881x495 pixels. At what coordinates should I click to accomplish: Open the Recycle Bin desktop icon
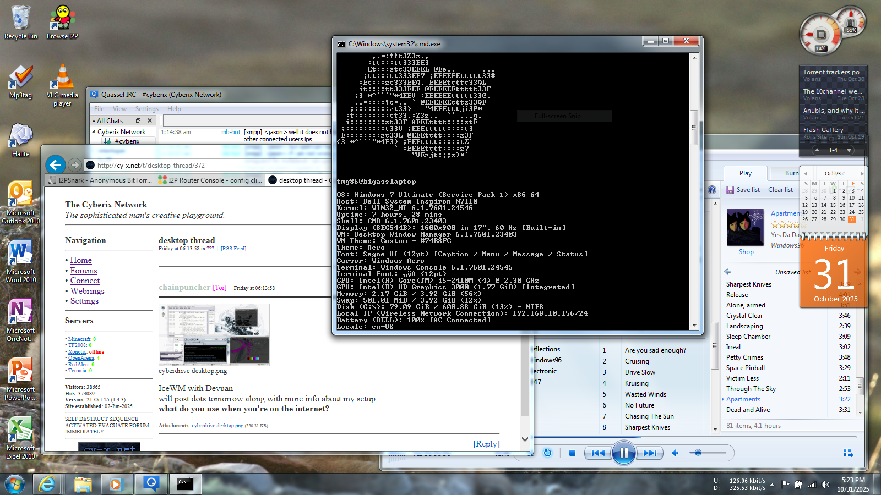pos(21,22)
